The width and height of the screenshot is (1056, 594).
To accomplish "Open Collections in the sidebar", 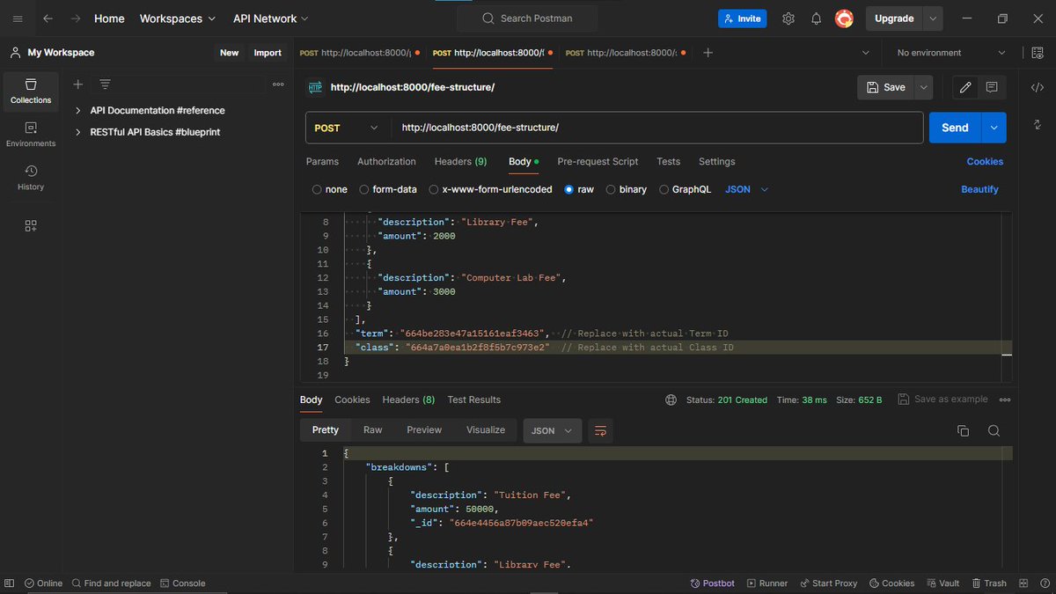I will (x=31, y=91).
